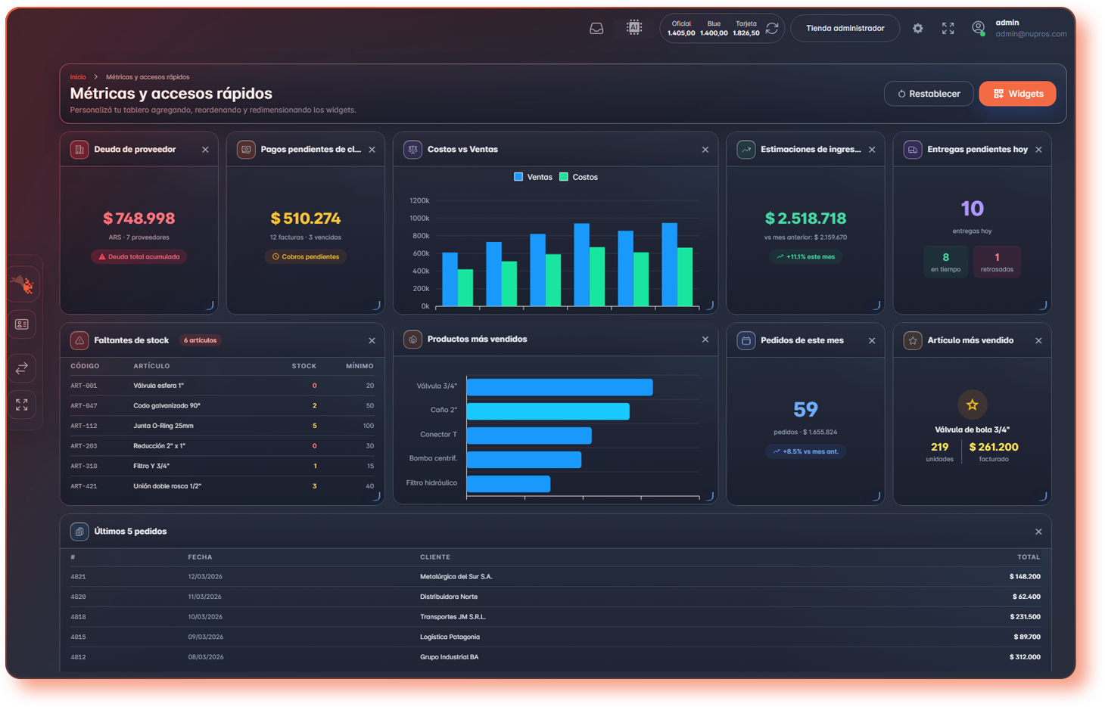Toggle the Costos series in chart legend
The width and height of the screenshot is (1105, 707).
point(578,177)
